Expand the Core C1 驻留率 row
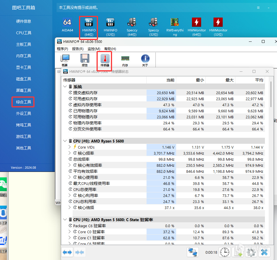 pos(70,238)
